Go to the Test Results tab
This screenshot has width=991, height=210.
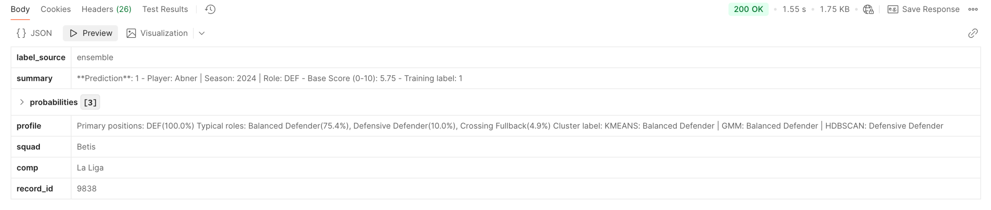[165, 9]
